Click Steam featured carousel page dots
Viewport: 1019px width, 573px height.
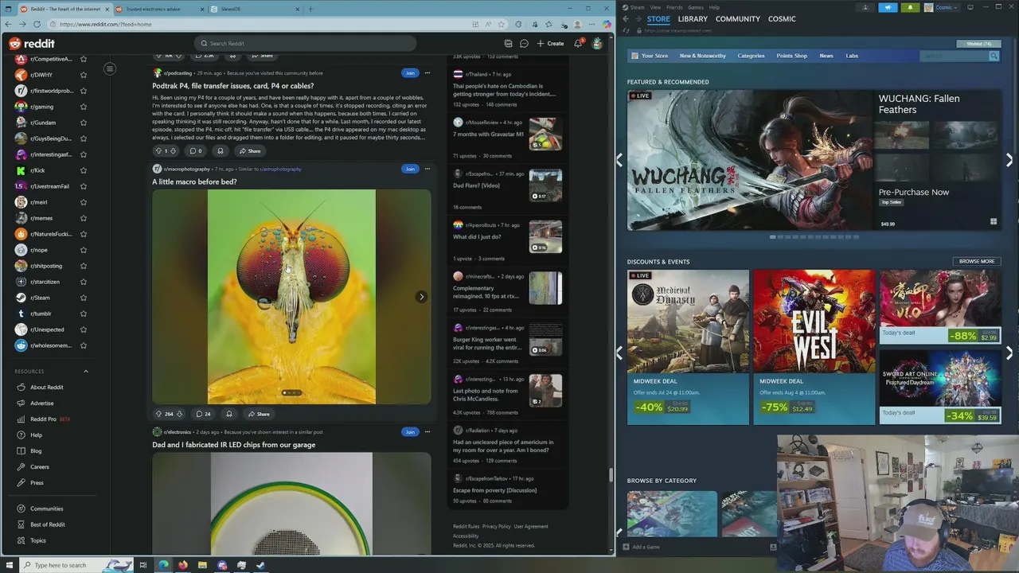(814, 236)
